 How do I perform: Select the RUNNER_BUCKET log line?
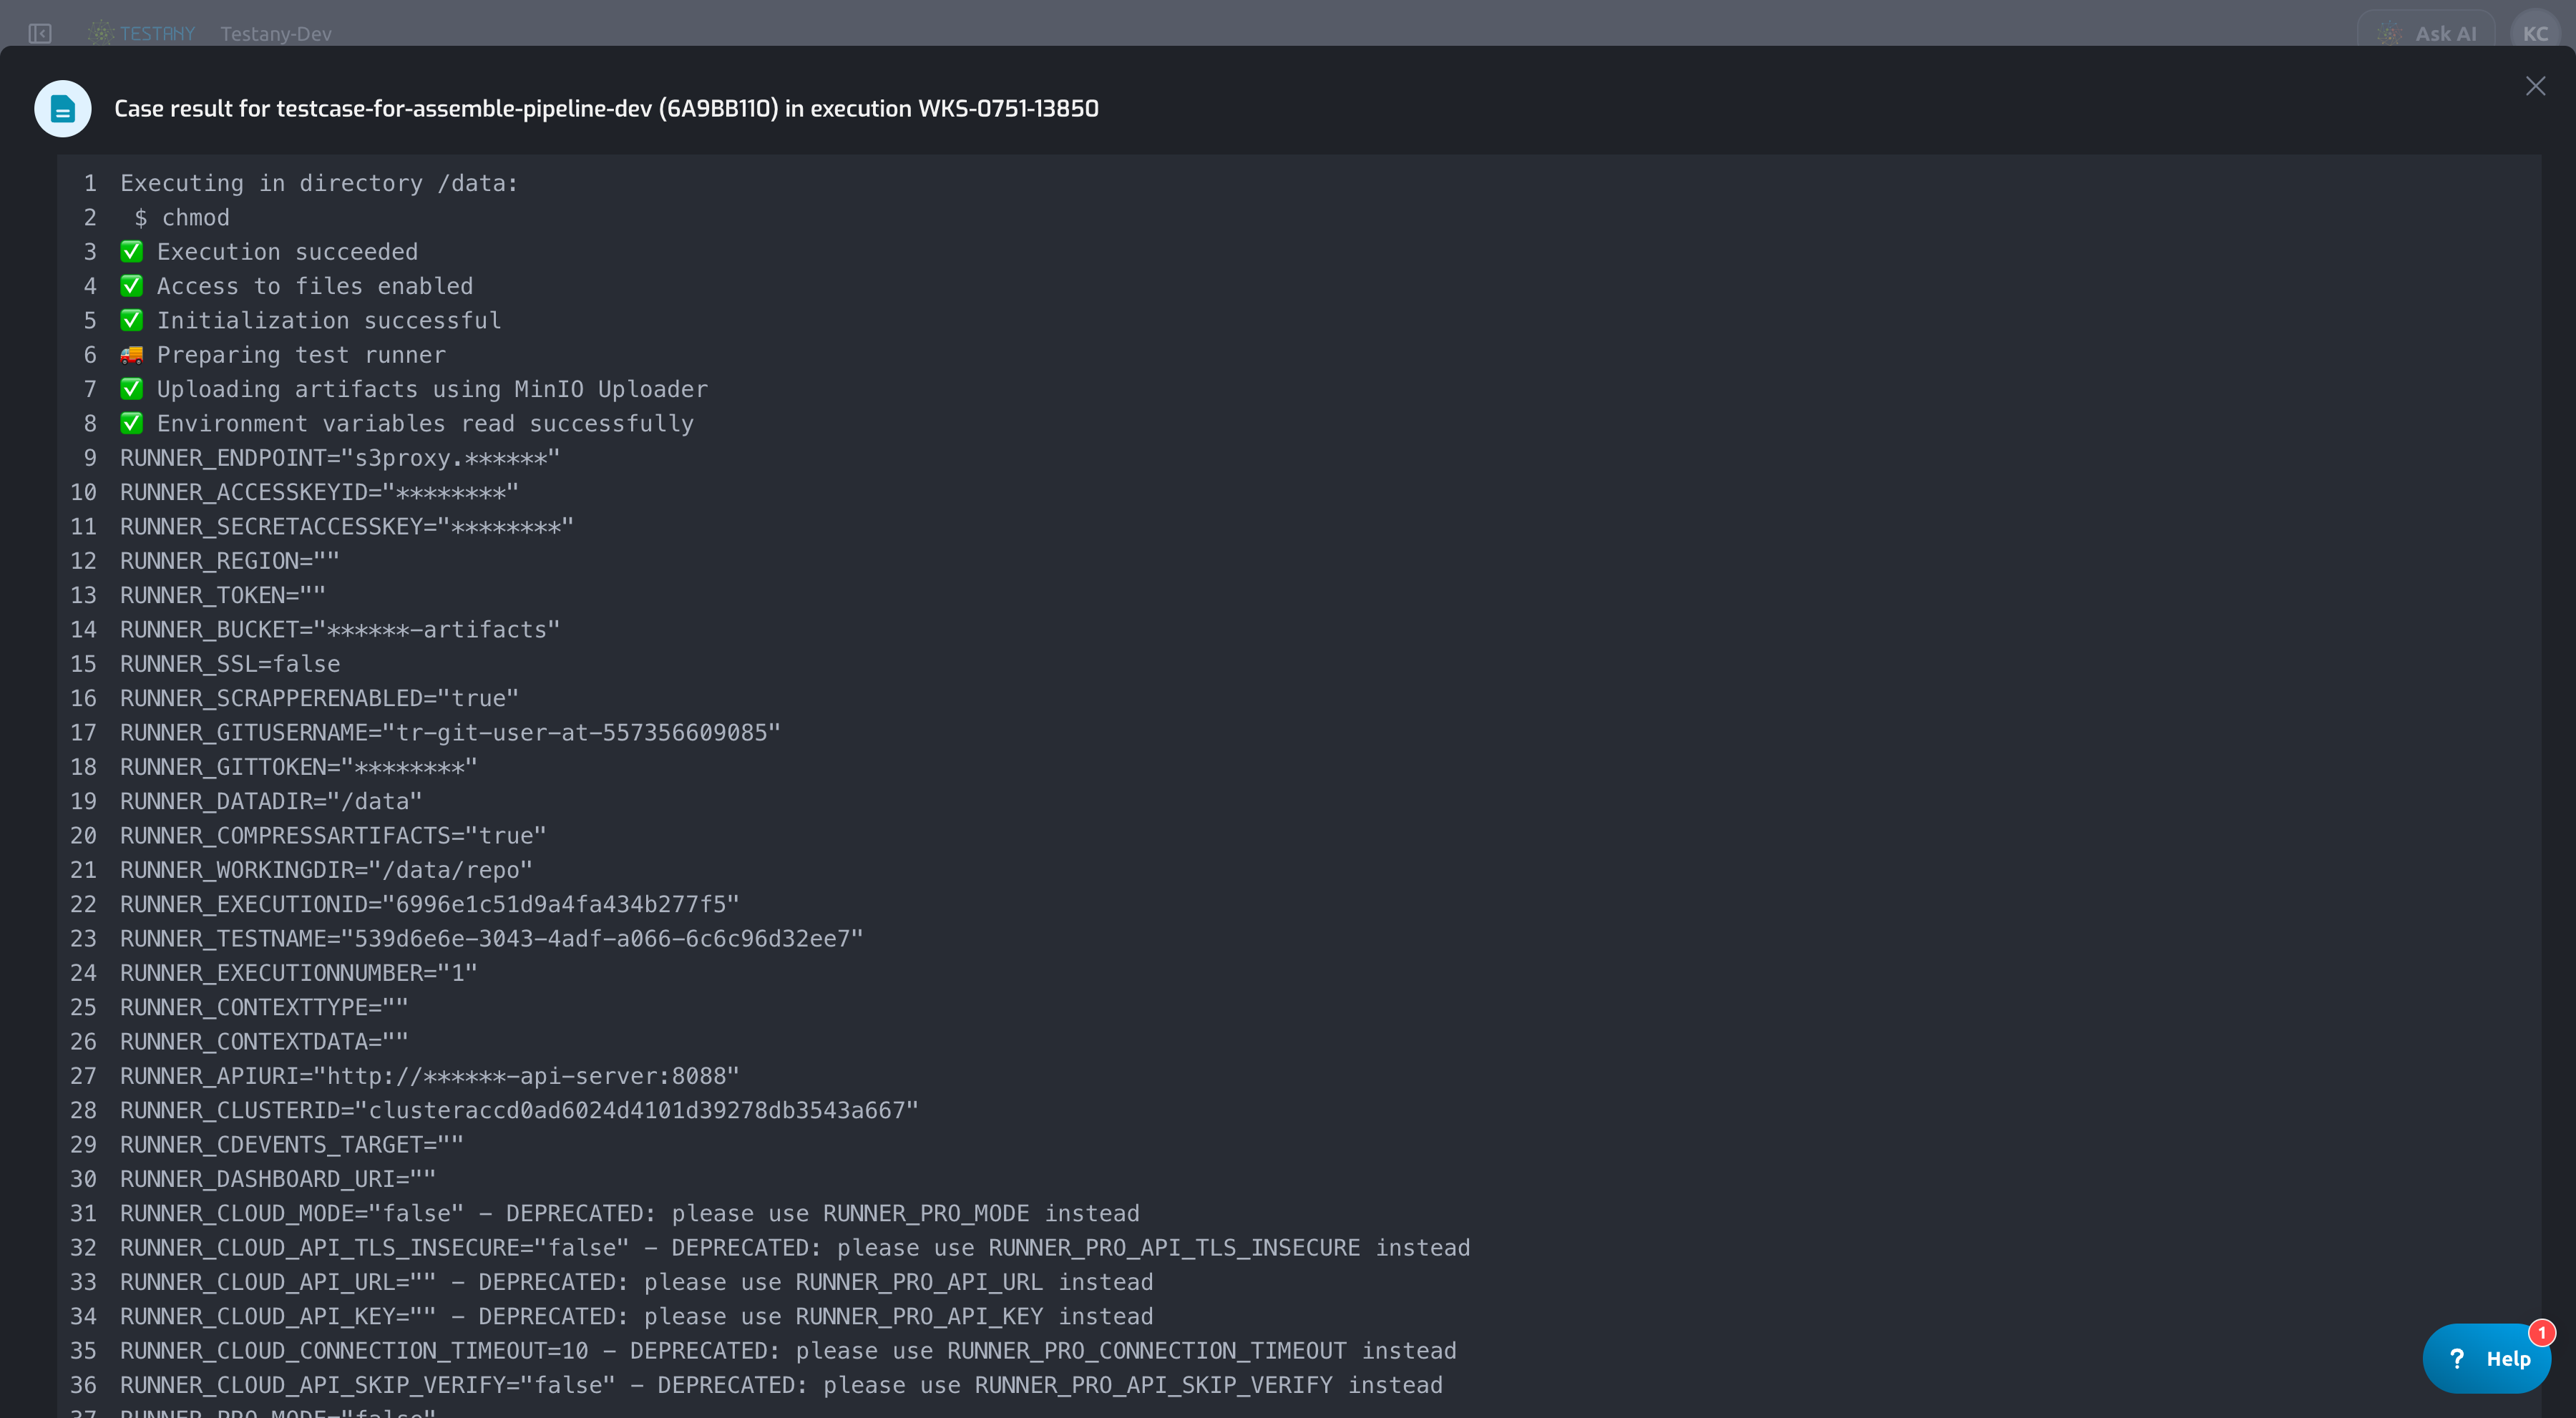340,629
